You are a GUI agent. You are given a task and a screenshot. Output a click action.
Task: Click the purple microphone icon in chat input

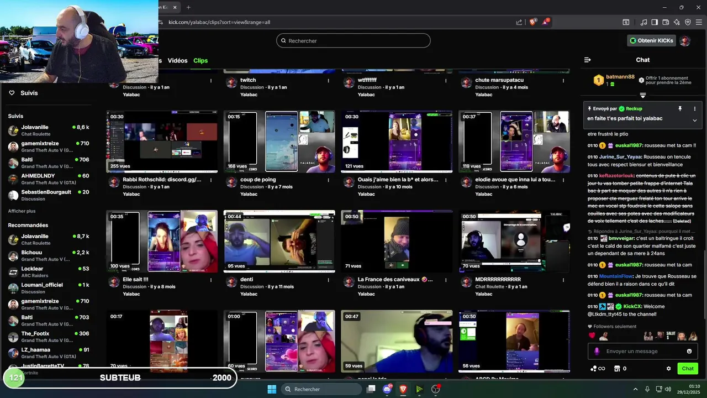(x=597, y=352)
